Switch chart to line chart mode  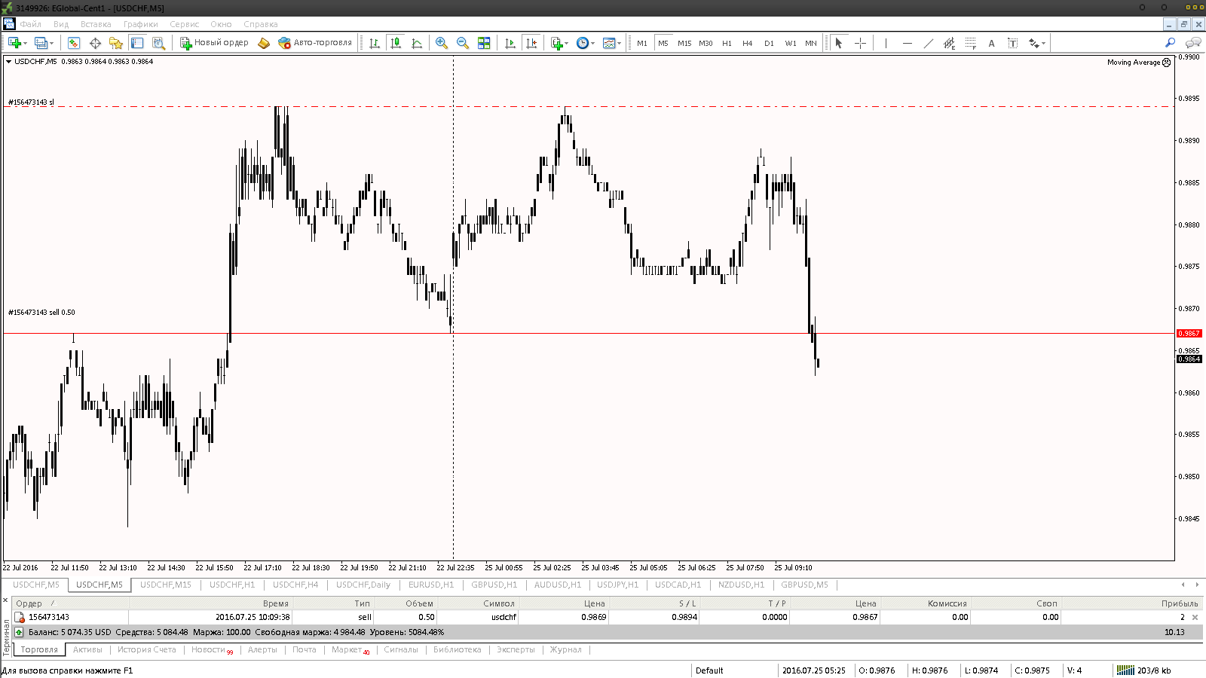click(417, 43)
